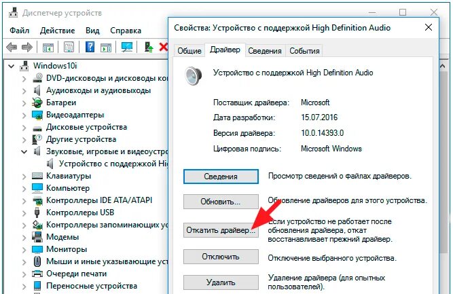This screenshot has width=453, height=294.
Task: Click the large speaker icon in the properties dialog
Action: point(194,75)
